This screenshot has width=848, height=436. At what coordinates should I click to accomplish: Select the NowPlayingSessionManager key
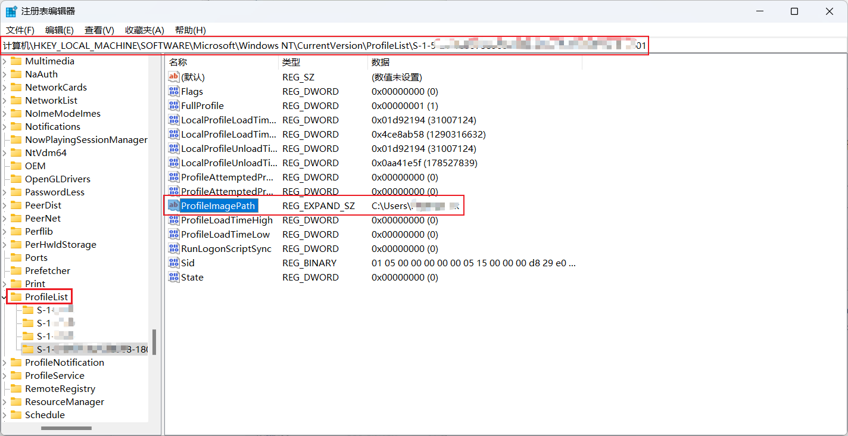(x=86, y=139)
